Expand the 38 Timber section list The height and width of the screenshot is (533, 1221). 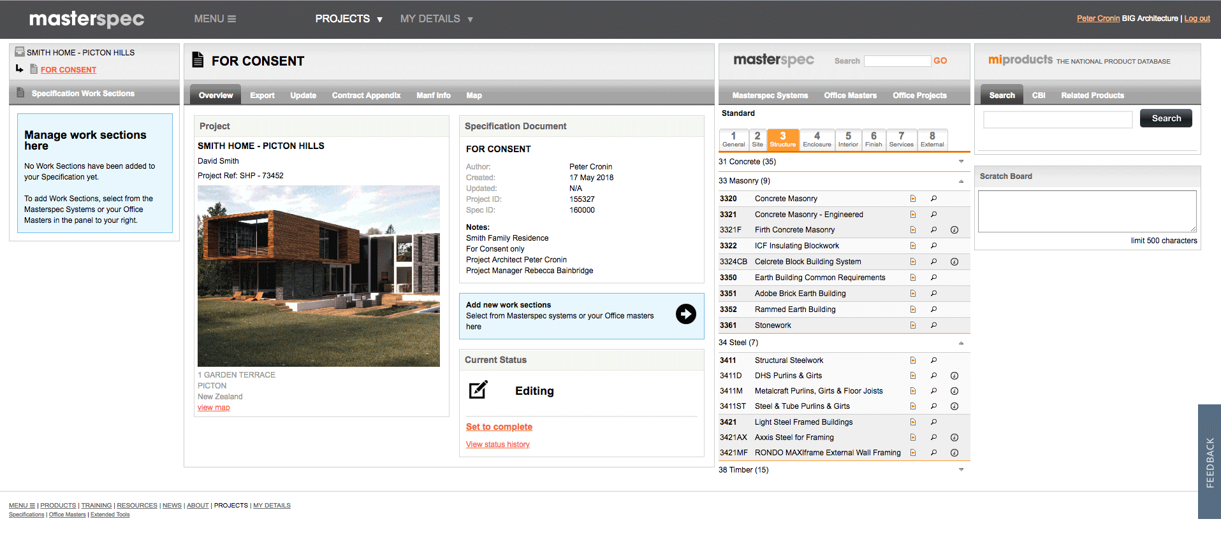[961, 470]
